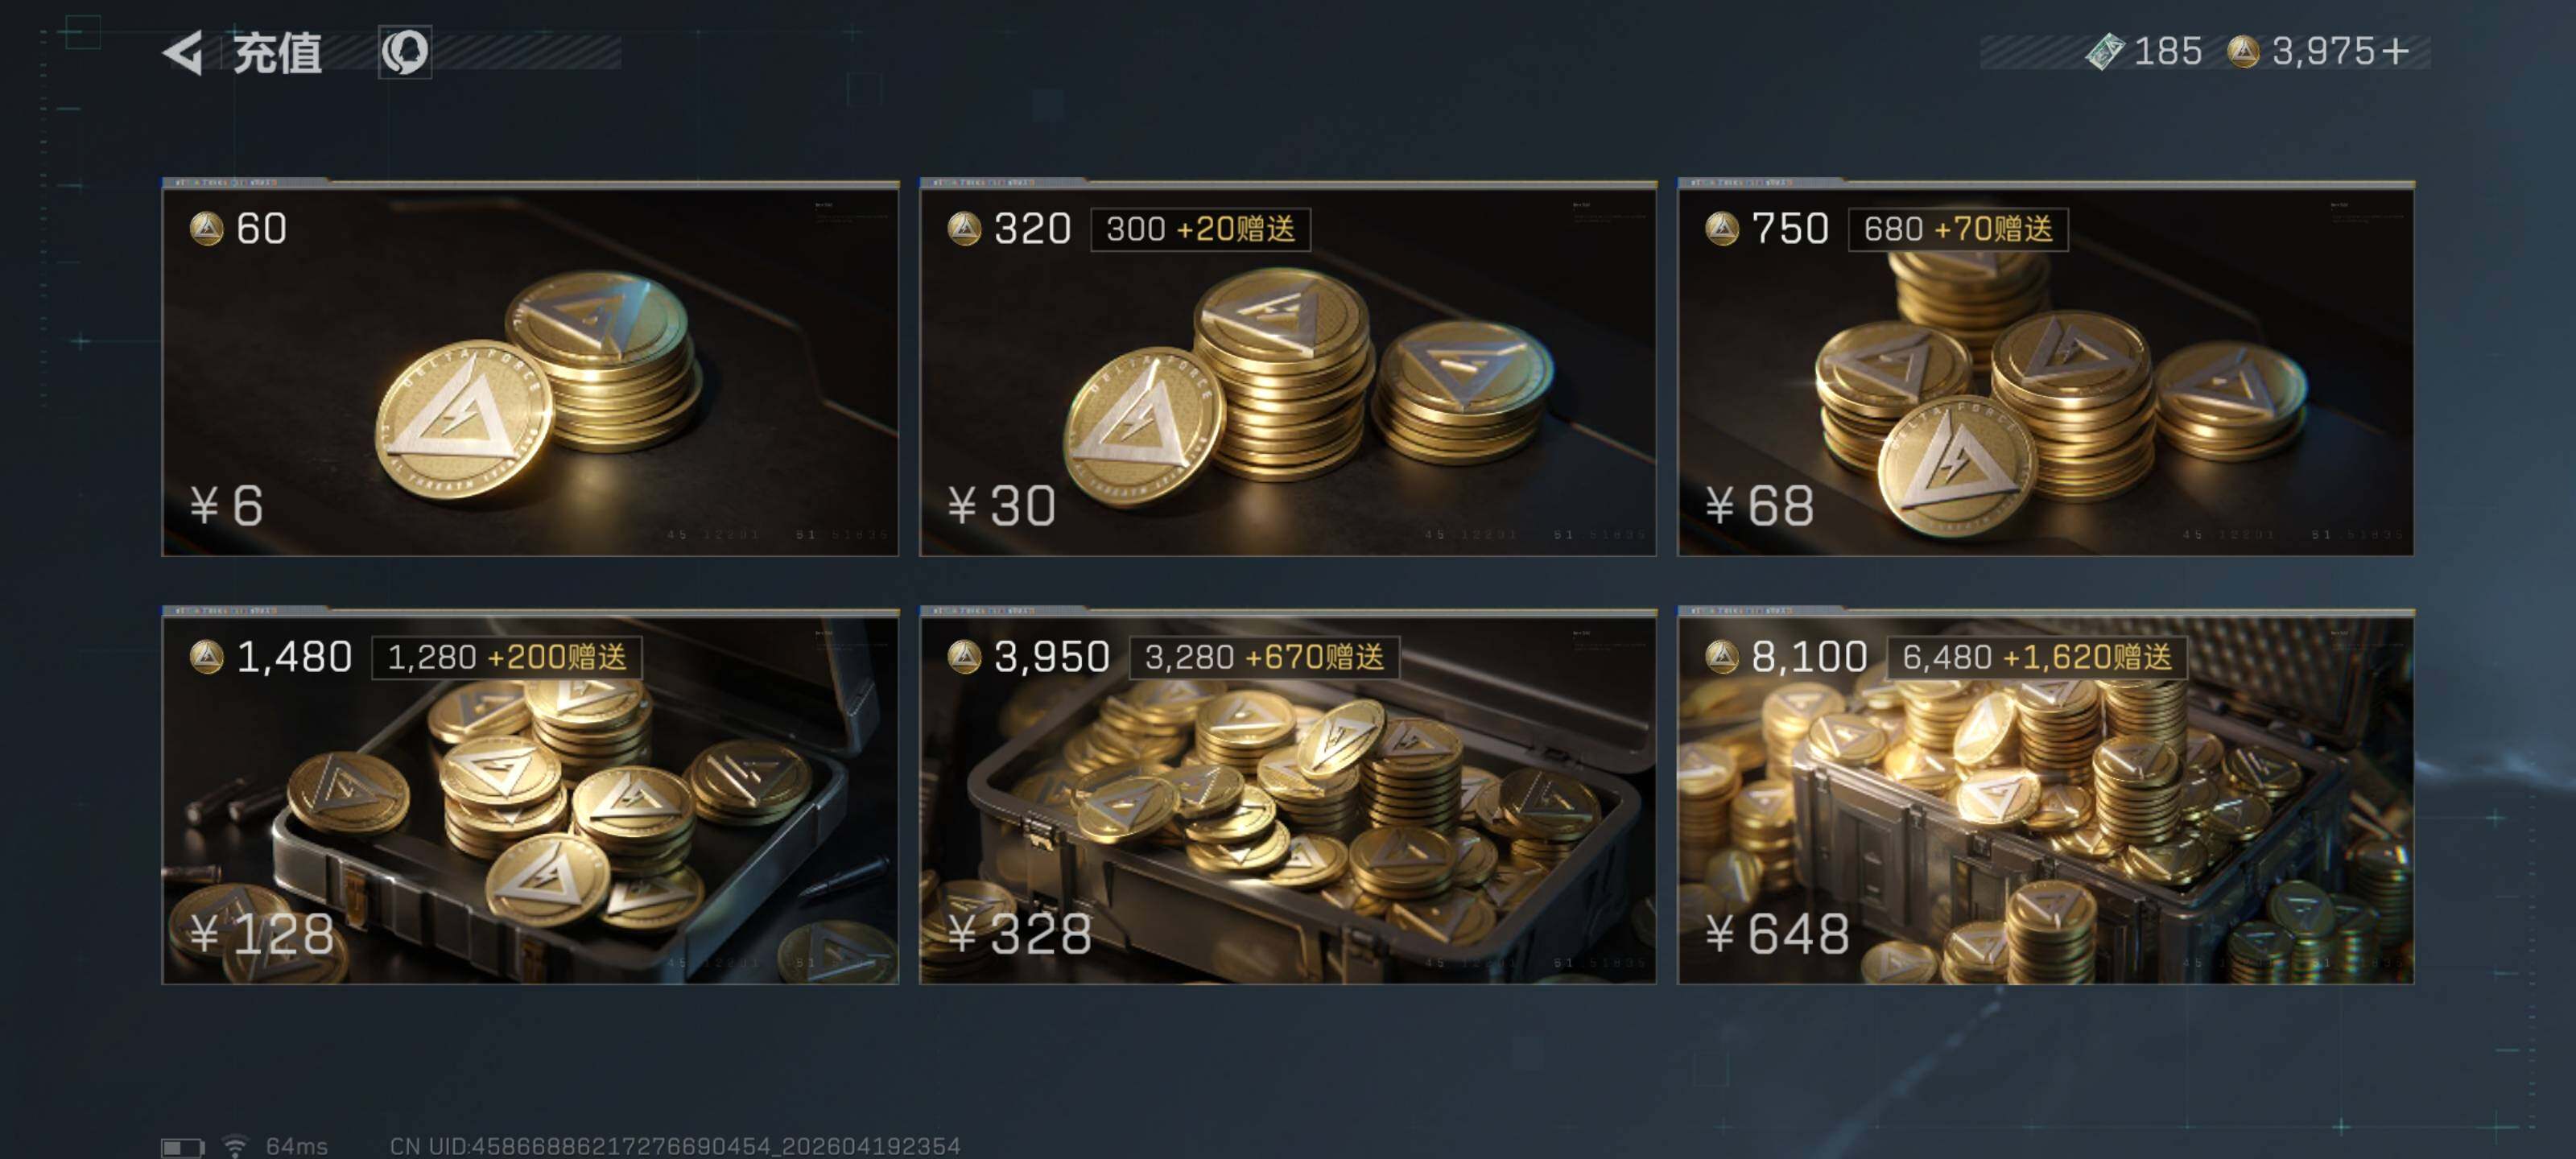Buy the ¥648 package
The image size is (2576, 1159).
tap(2045, 796)
